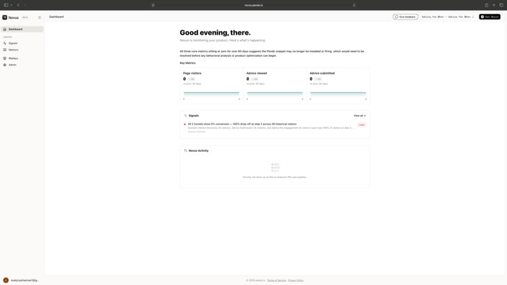
Task: Collapse the Novus sidebar panel
Action: pos(40,18)
